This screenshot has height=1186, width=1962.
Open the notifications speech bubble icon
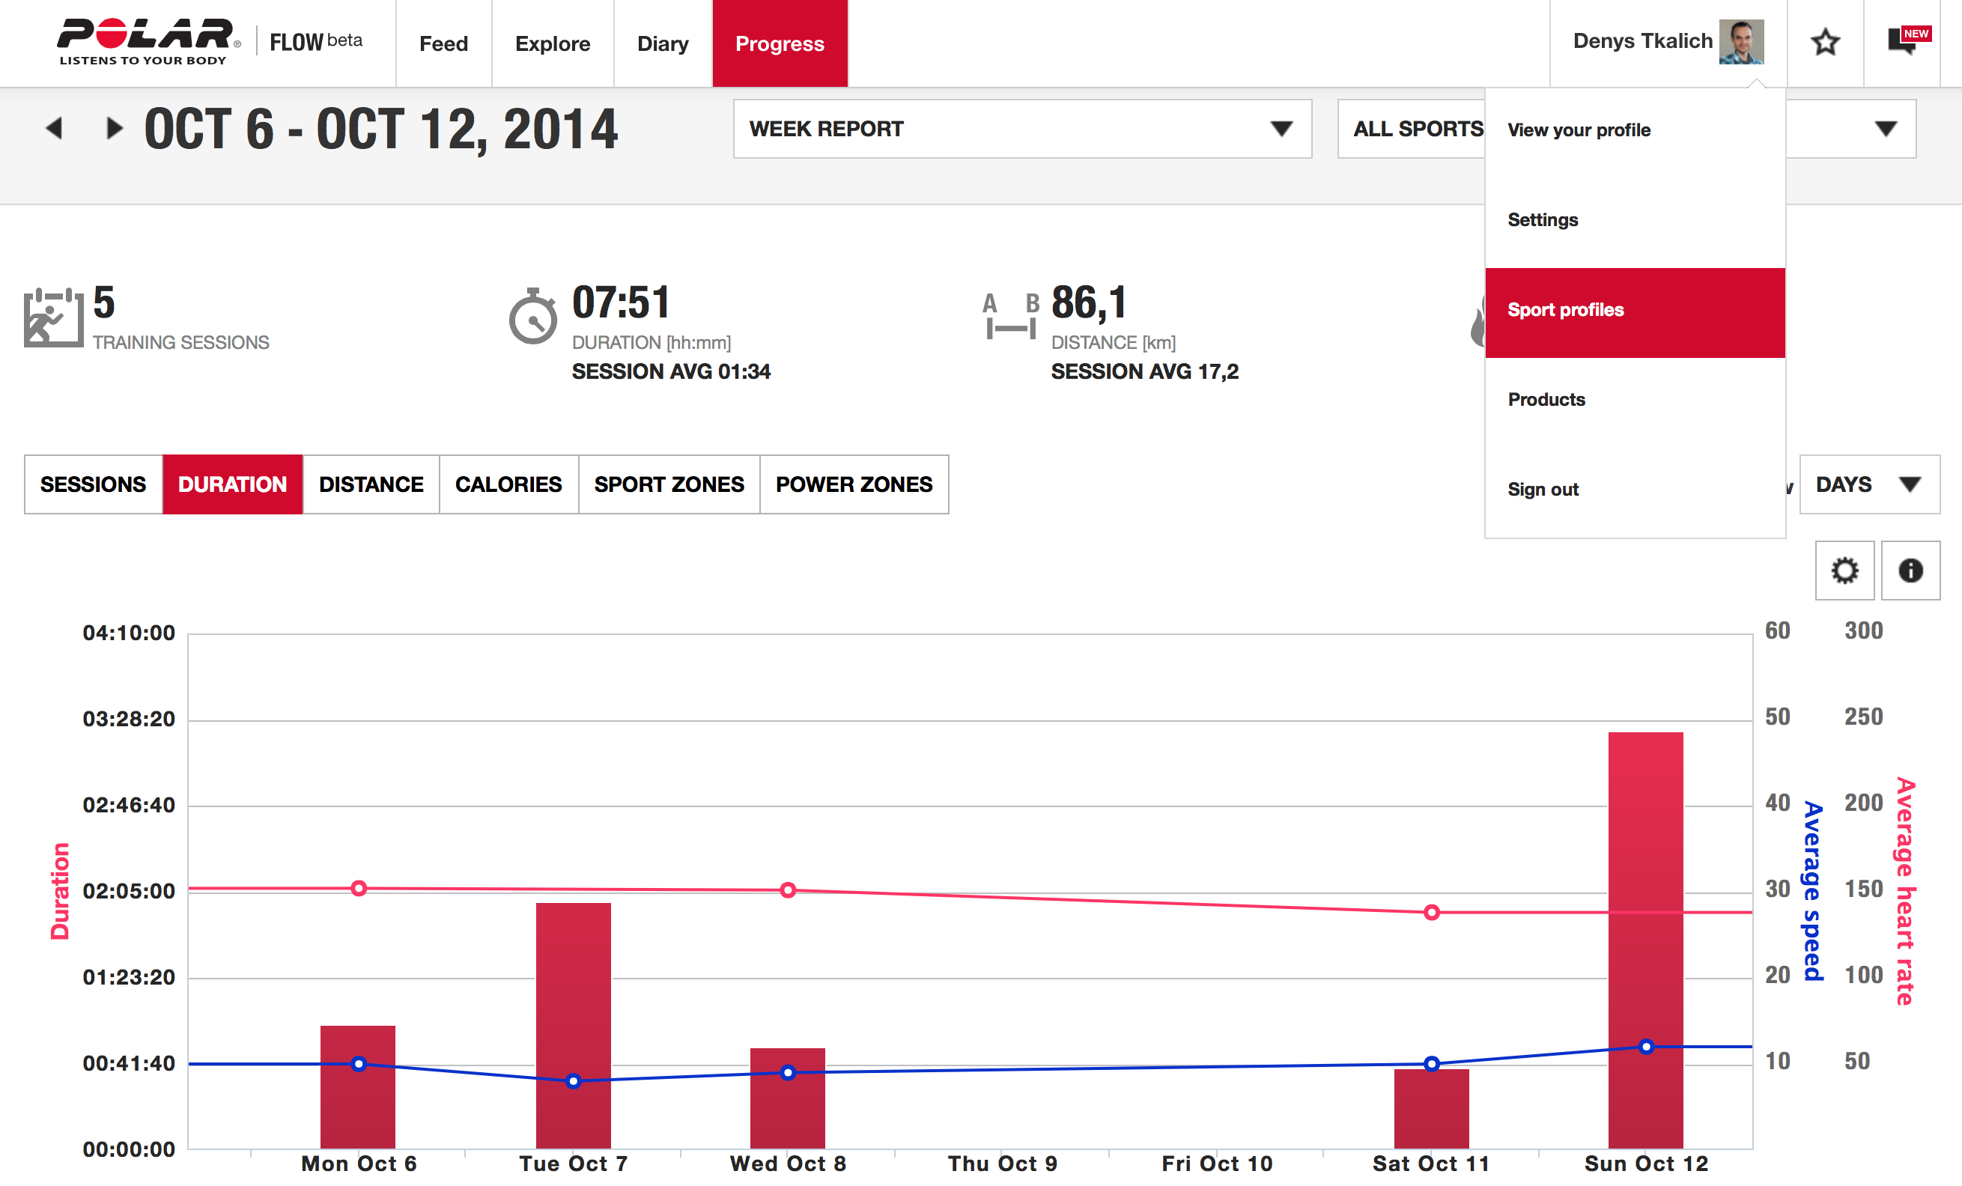(x=1903, y=41)
